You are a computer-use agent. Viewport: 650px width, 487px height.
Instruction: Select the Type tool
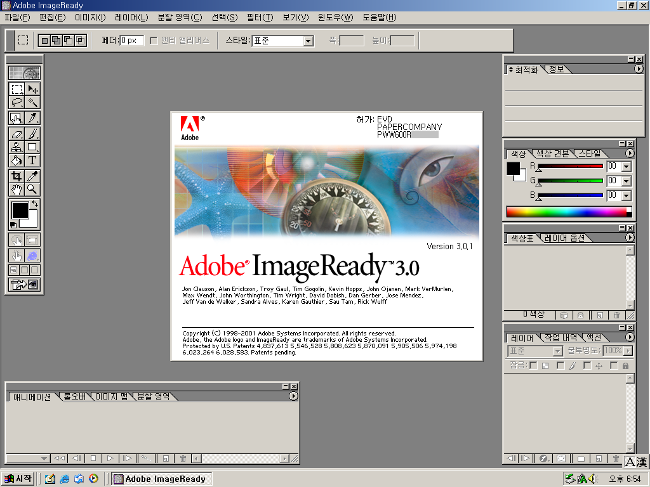32,160
